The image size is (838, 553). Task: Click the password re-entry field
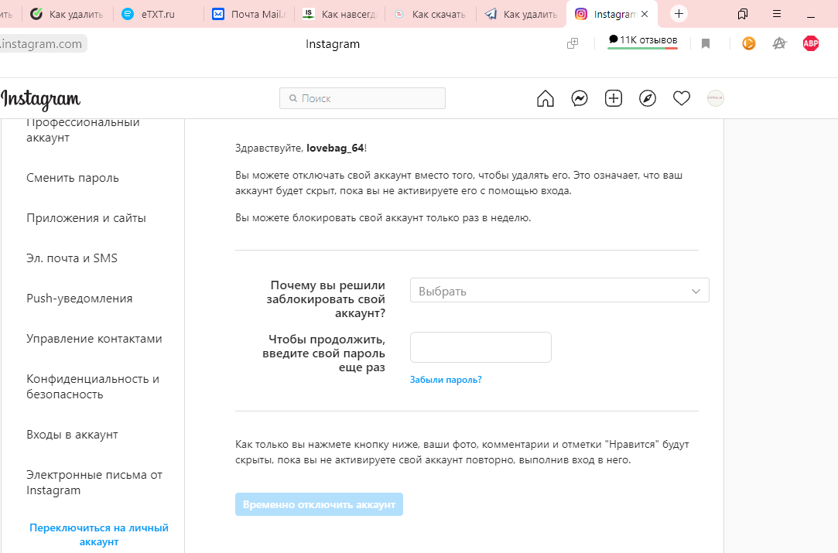tap(481, 347)
